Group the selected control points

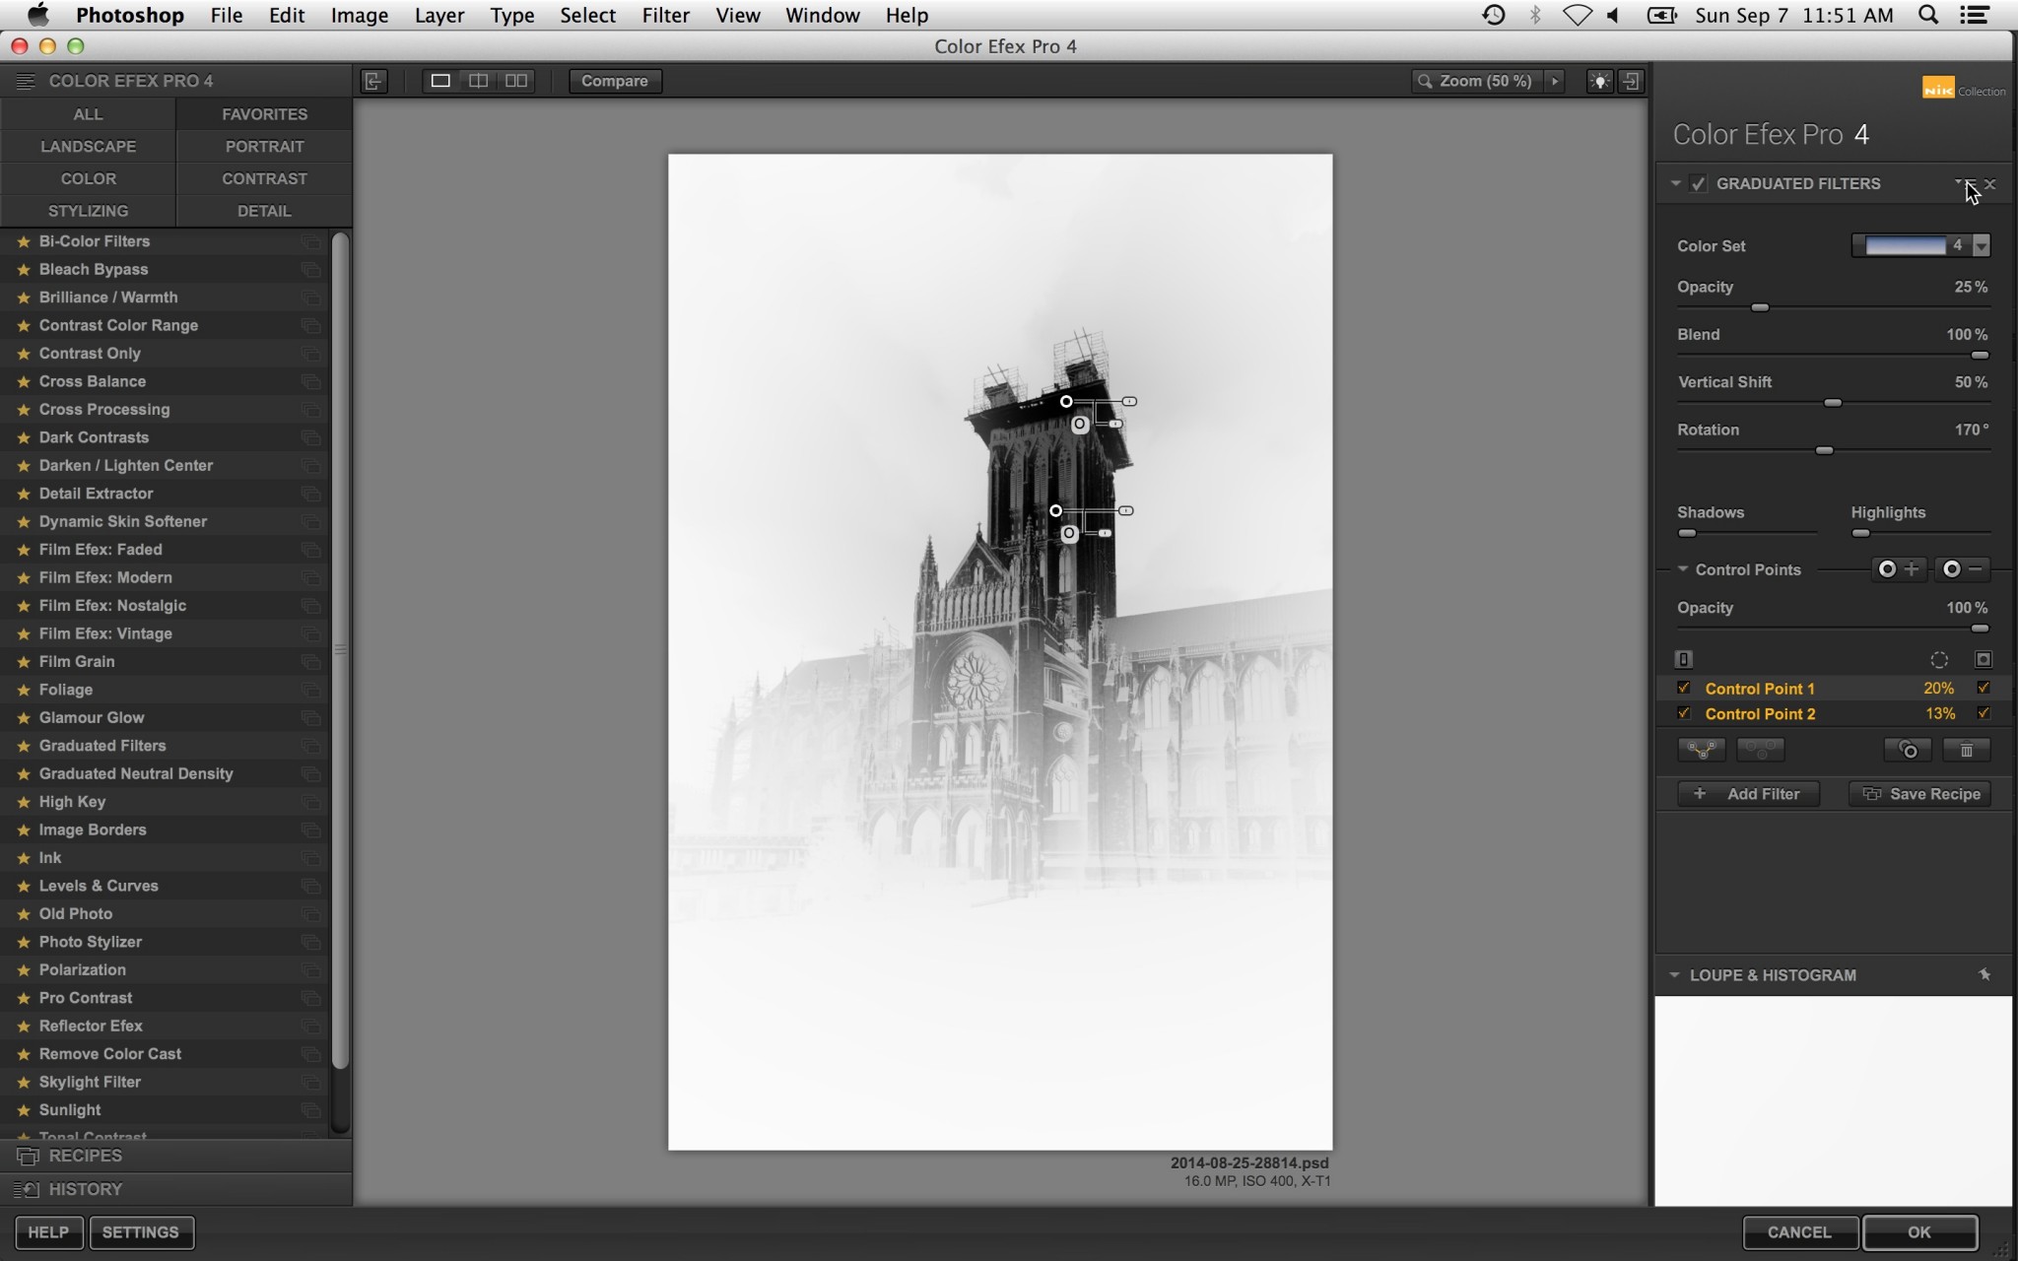pos(1702,750)
